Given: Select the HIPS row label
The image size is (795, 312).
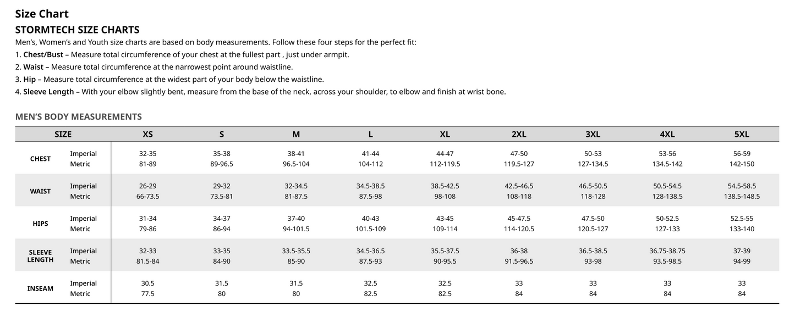Looking at the screenshot, I should [40, 224].
